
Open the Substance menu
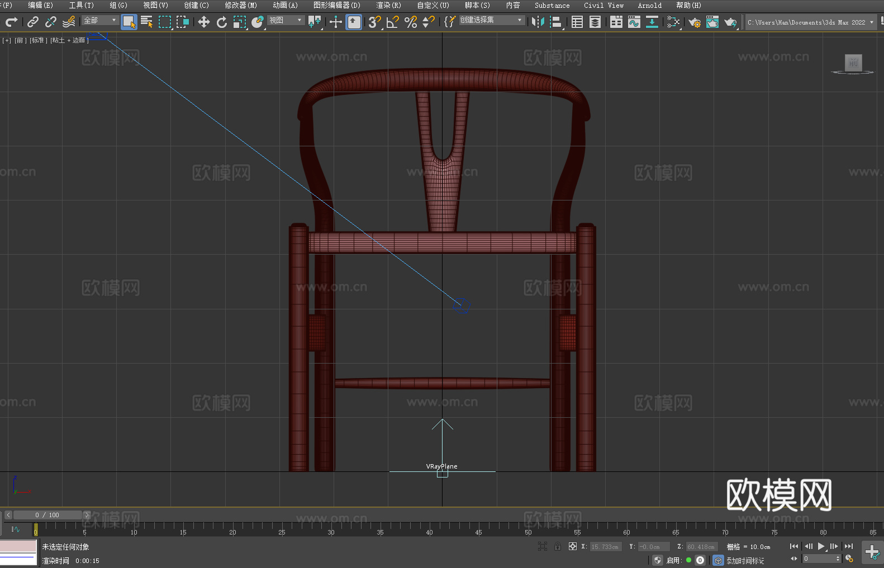[552, 5]
